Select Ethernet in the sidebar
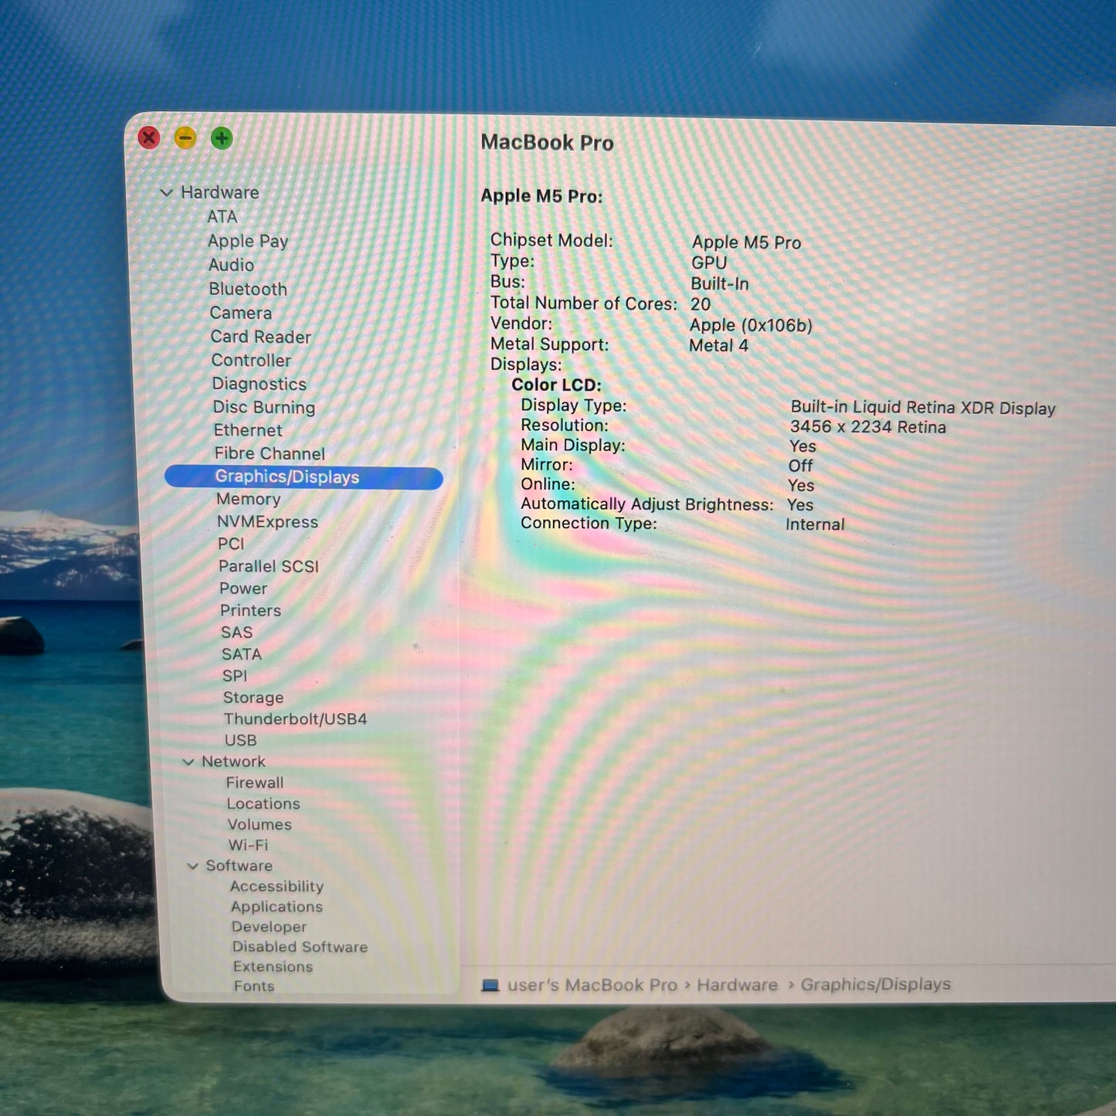The width and height of the screenshot is (1116, 1116). coord(248,430)
